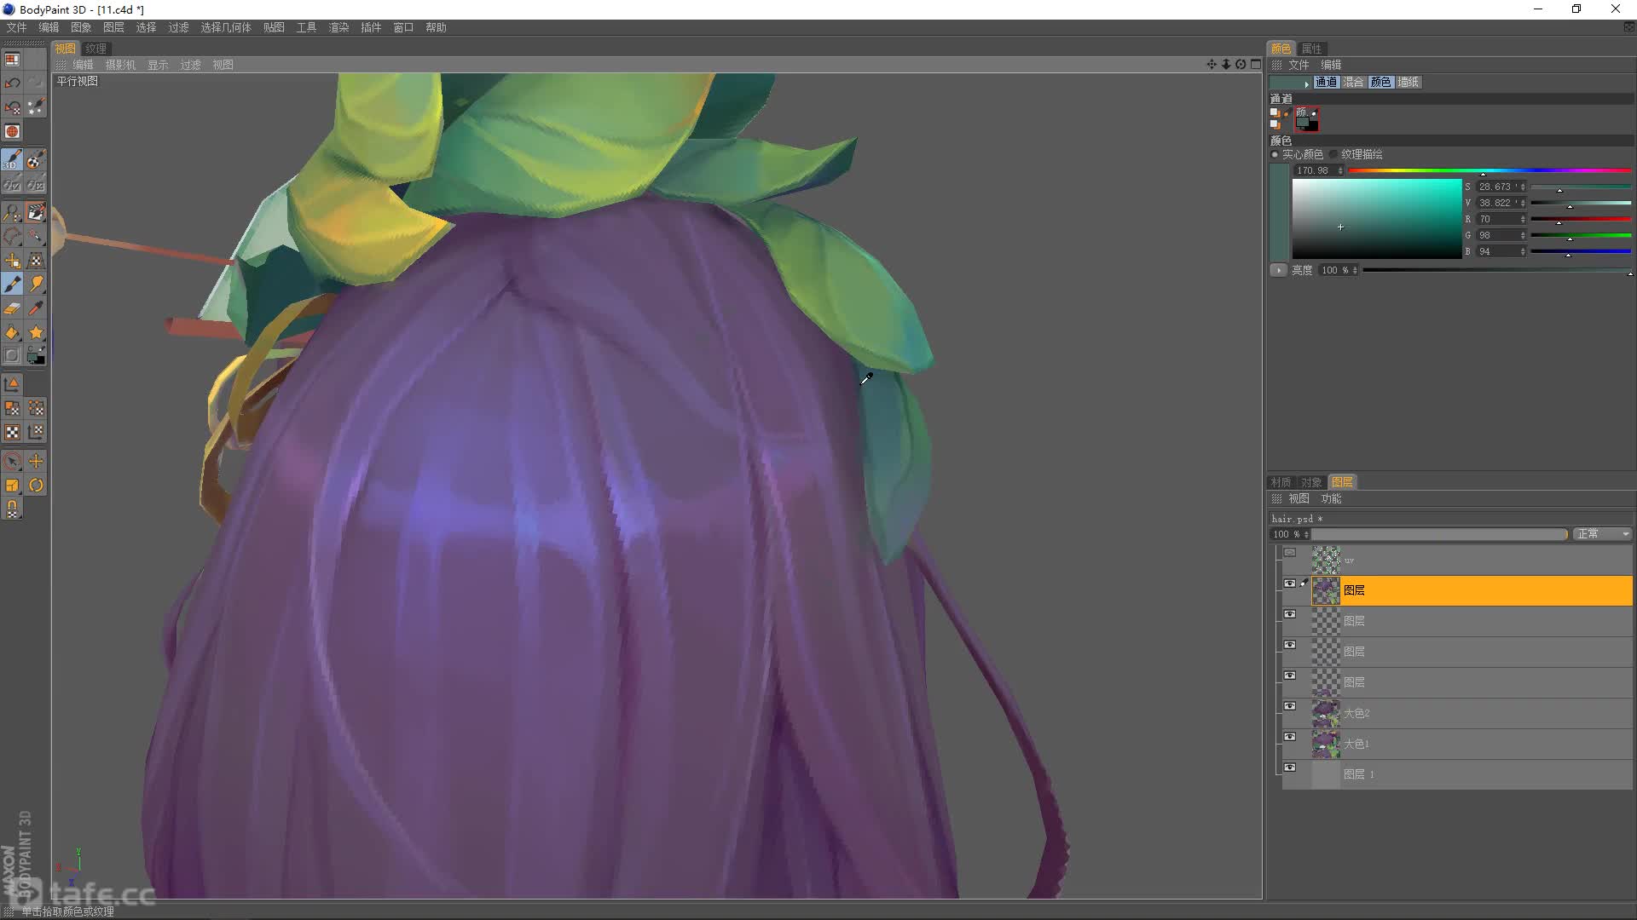Viewport: 1637px width, 920px height.
Task: Switch to the 纹理 viewport tab
Action: click(x=95, y=49)
